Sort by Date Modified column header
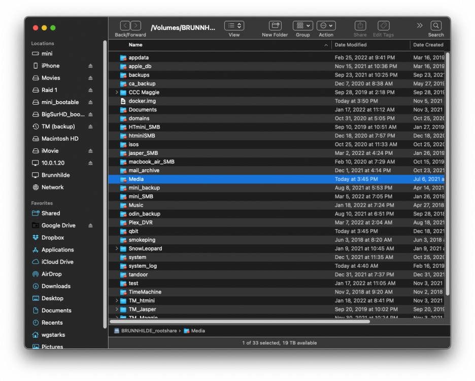 pos(351,45)
